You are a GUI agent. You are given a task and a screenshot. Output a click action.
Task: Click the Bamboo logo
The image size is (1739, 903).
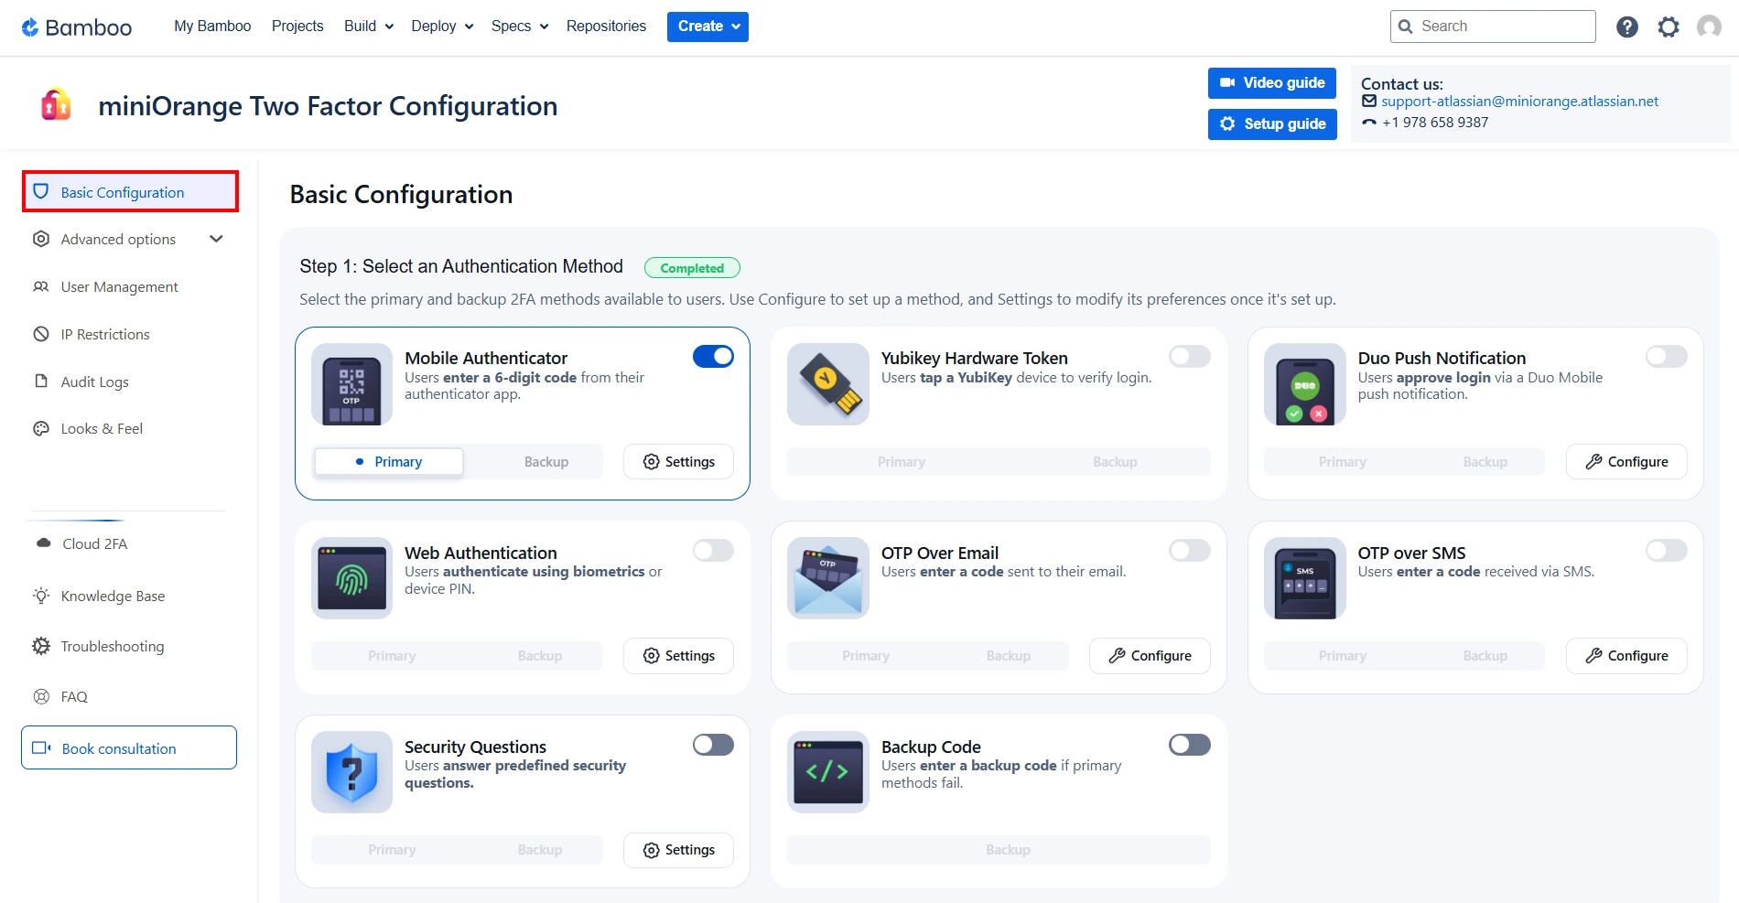(x=77, y=27)
